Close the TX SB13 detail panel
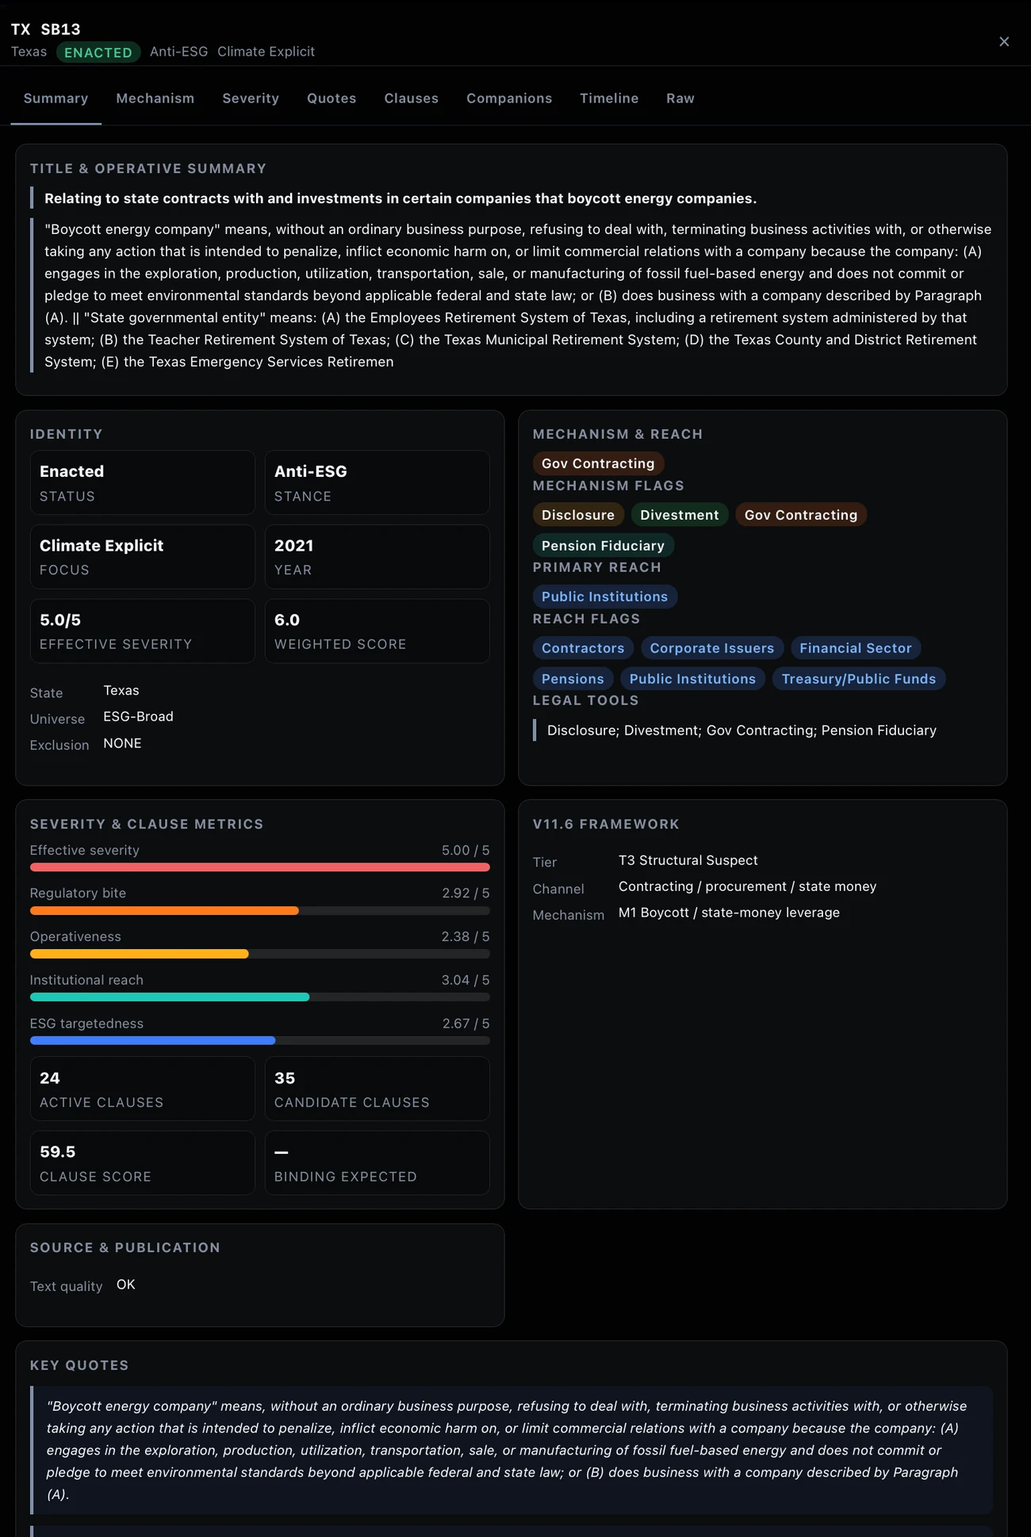1031x1537 pixels. pos(1004,41)
